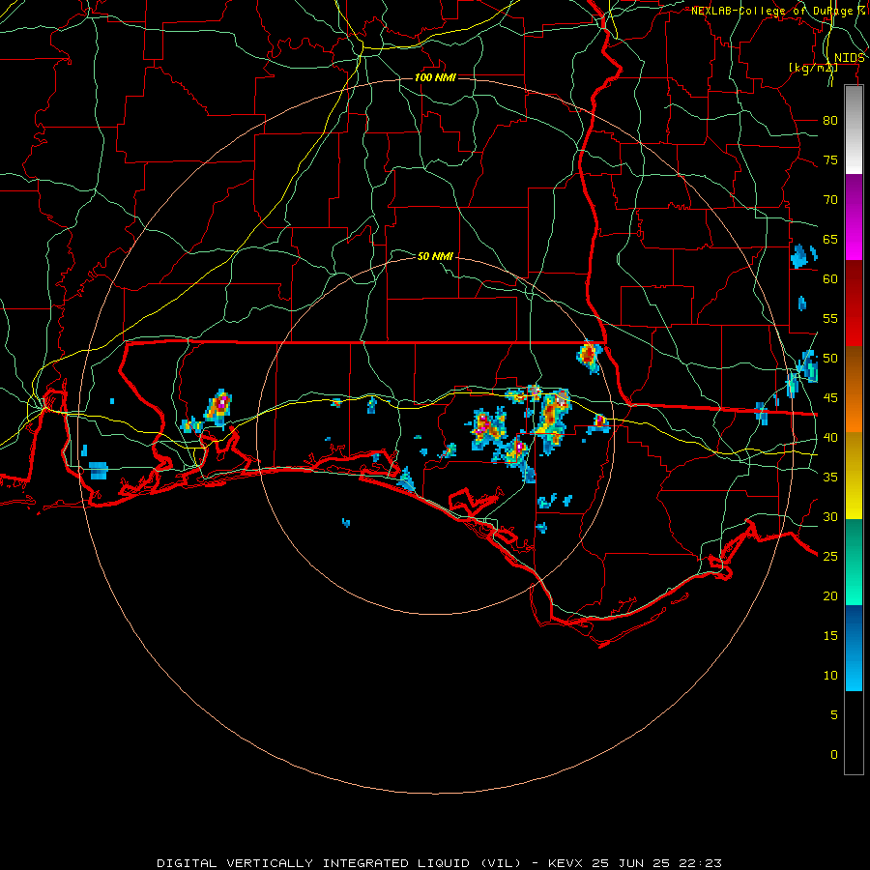The height and width of the screenshot is (870, 870).
Task: Click the 70 value on color scale
Action: (x=830, y=200)
